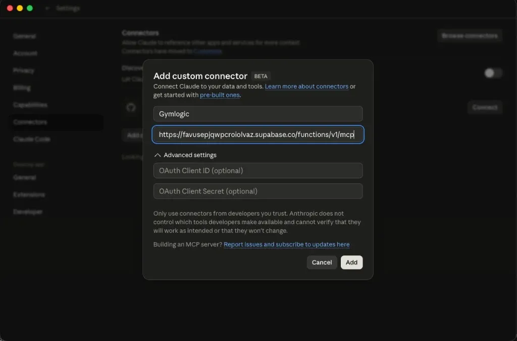Image resolution: width=517 pixels, height=341 pixels.
Task: Open the General settings section at the sidebar top
Action: coord(24,36)
